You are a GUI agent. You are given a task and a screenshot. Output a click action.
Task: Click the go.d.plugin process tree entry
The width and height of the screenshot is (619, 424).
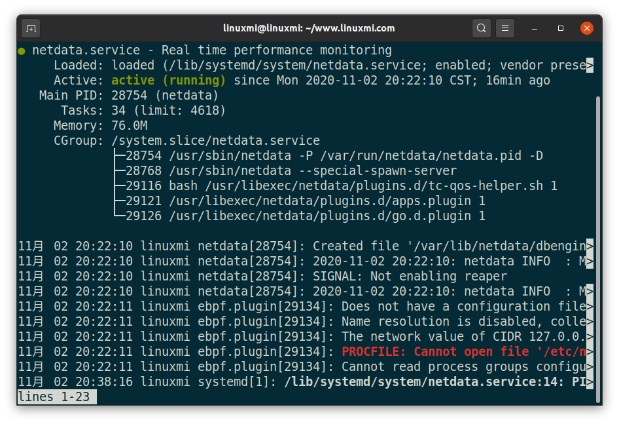pyautogui.click(x=305, y=216)
